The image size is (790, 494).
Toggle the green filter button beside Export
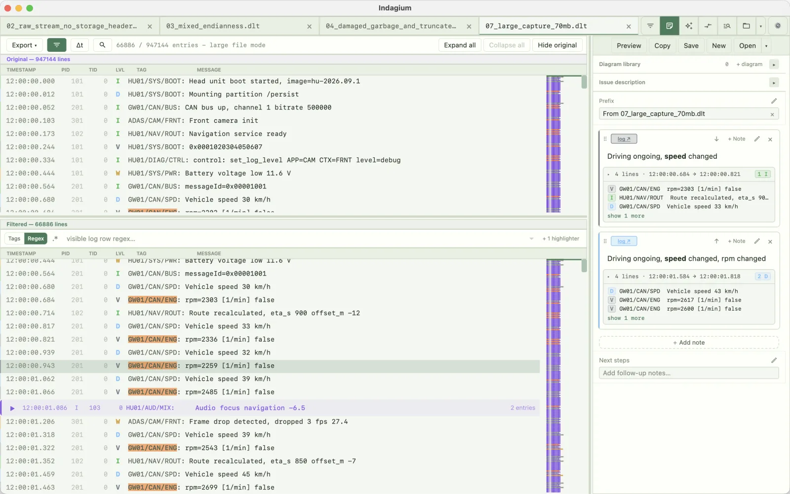tap(57, 45)
